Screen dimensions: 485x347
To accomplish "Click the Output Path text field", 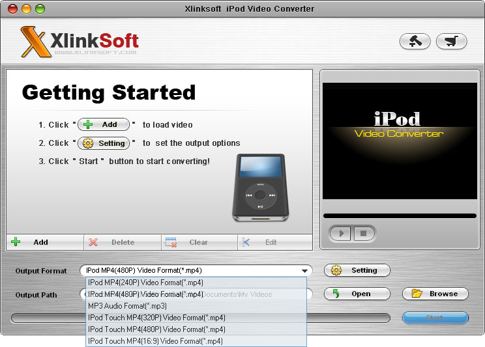I will [x=196, y=294].
